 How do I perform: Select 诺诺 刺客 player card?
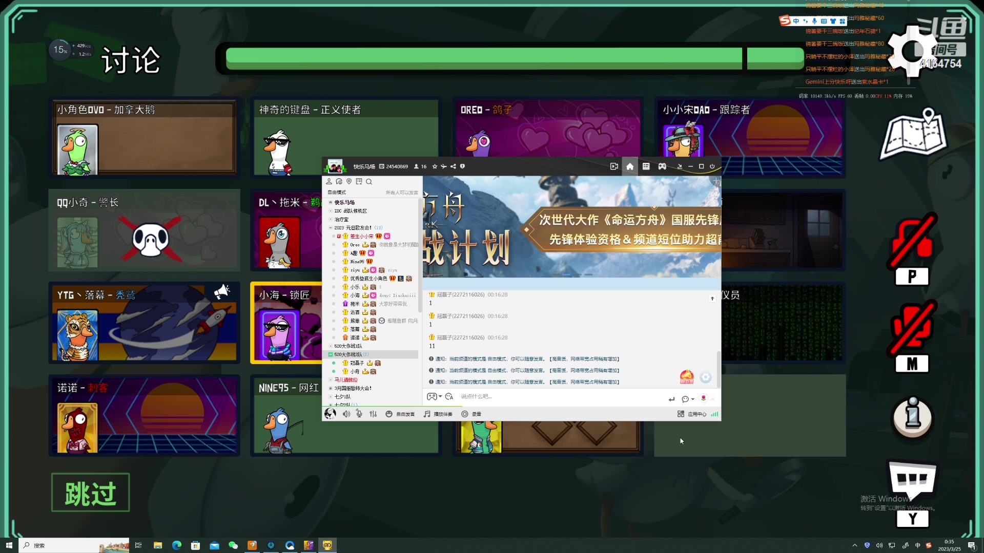point(144,415)
